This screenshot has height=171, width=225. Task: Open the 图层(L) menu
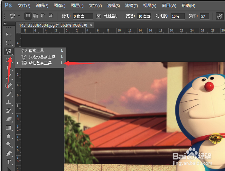coord(77,5)
